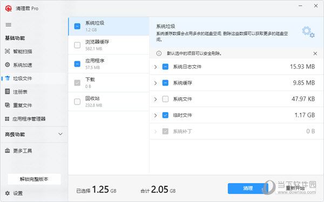Uncheck the 临时文件 checkbox
This screenshot has width=324, height=202.
point(165,115)
